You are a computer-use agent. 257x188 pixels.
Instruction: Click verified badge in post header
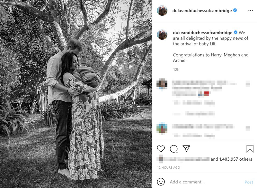pos(235,10)
